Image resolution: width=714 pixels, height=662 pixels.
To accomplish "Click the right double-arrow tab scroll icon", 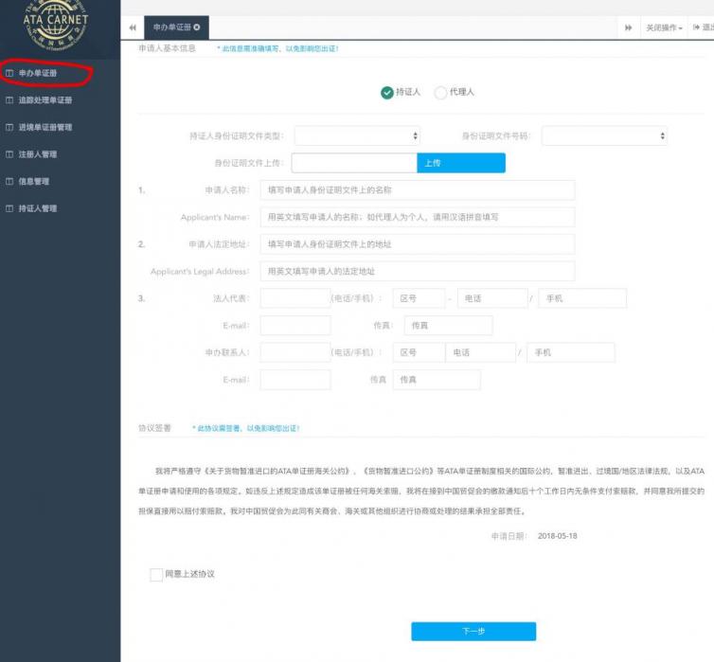I will [x=629, y=27].
